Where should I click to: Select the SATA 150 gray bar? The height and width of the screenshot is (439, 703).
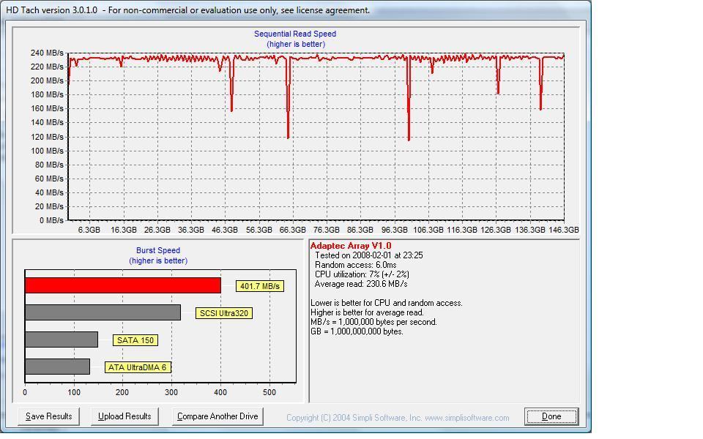pyautogui.click(x=62, y=339)
